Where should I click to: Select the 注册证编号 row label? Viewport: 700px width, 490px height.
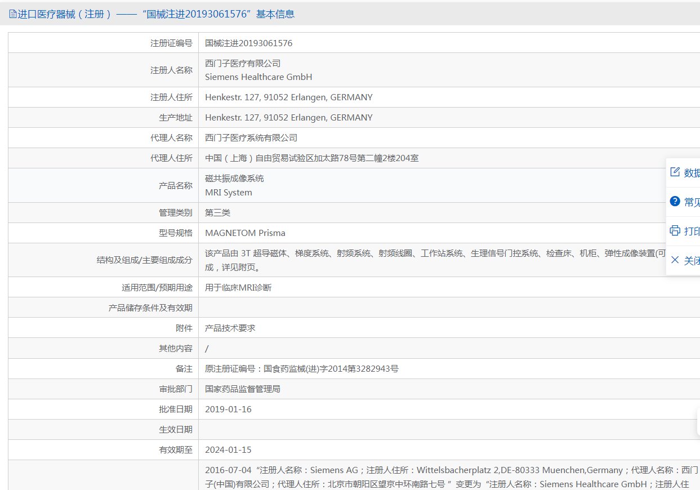point(171,43)
